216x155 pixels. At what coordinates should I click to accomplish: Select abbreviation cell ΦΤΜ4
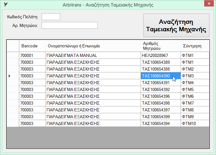coord(195,83)
